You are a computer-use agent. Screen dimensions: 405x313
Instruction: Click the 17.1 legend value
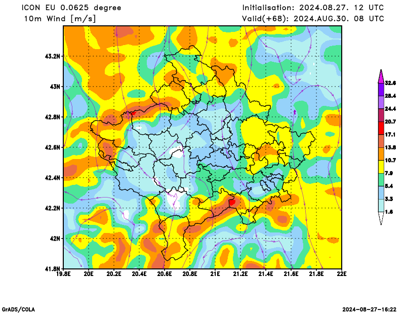tap(390, 135)
